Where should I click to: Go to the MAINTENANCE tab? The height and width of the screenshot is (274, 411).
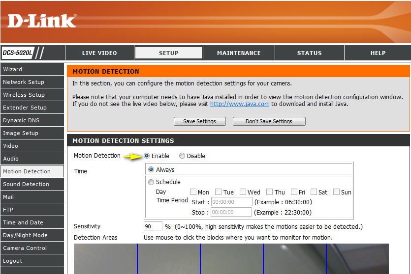239,53
